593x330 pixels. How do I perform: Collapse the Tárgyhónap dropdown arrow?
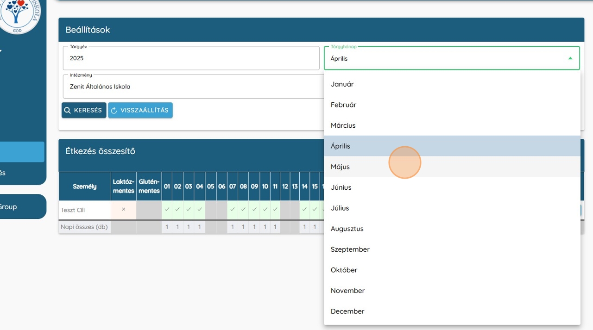click(570, 58)
